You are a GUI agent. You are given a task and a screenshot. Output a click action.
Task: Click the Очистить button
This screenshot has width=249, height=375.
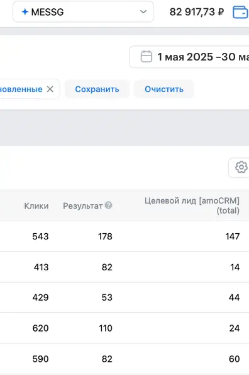point(164,89)
